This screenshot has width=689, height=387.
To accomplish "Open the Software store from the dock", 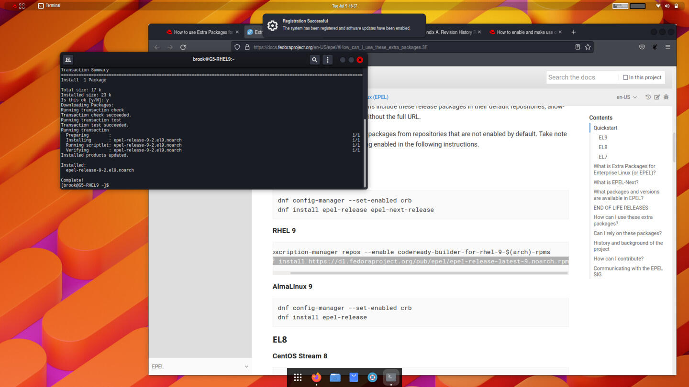I will point(354,377).
